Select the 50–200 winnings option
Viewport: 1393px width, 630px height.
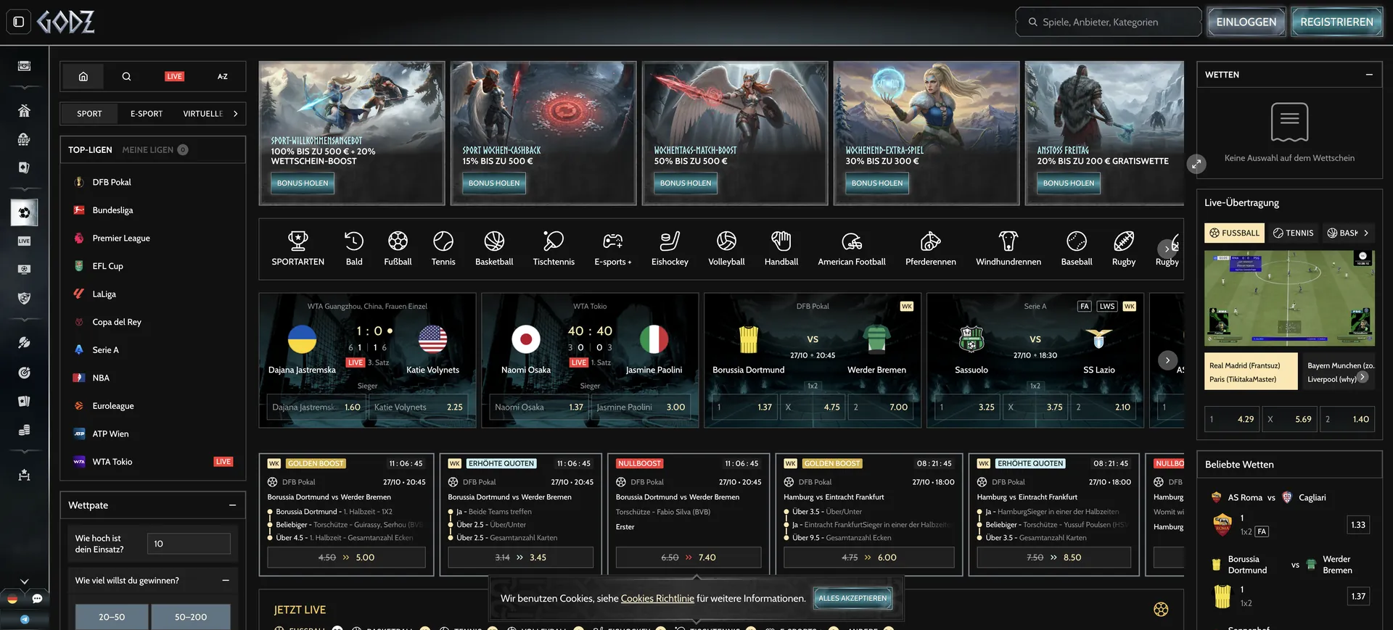(191, 617)
